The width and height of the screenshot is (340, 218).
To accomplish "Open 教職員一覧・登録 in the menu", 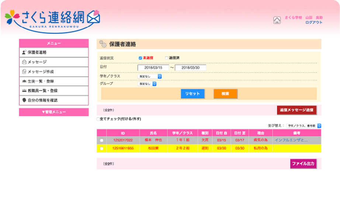I will click(54, 91).
